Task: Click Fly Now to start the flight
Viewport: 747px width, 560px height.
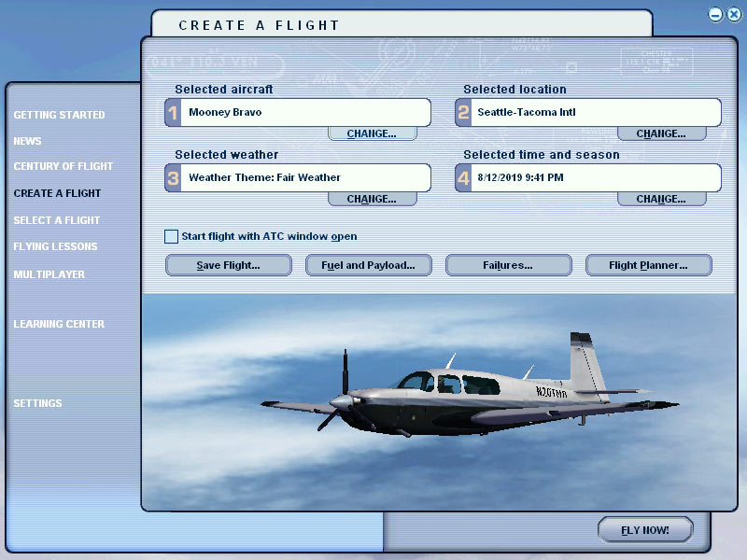Action: (x=645, y=530)
